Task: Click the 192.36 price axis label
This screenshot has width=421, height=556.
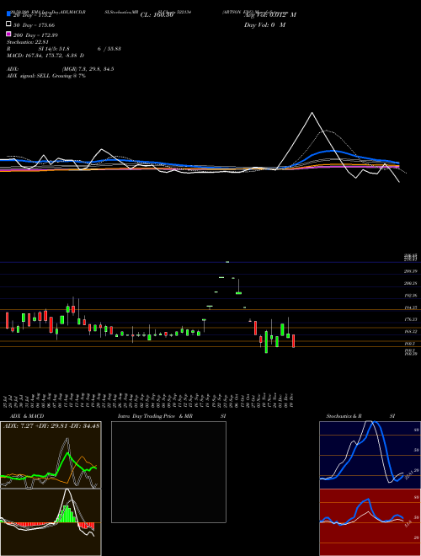Action: point(411,296)
